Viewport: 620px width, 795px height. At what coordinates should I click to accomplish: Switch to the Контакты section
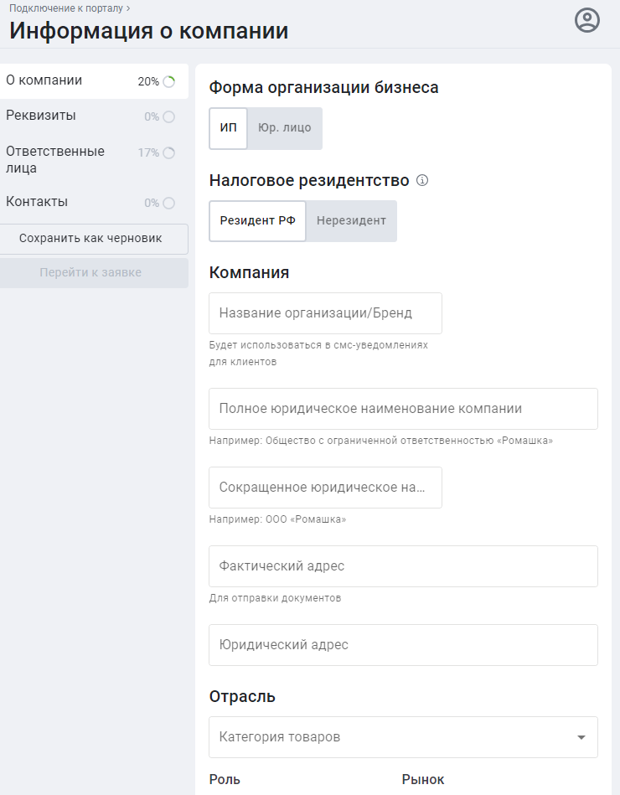(37, 202)
